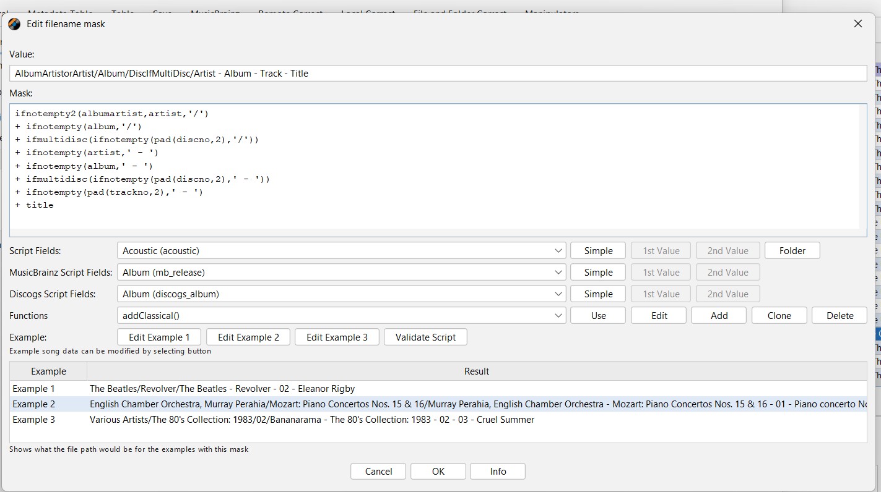The width and height of the screenshot is (881, 492).
Task: Cancel the filename mask dialog
Action: tap(378, 471)
